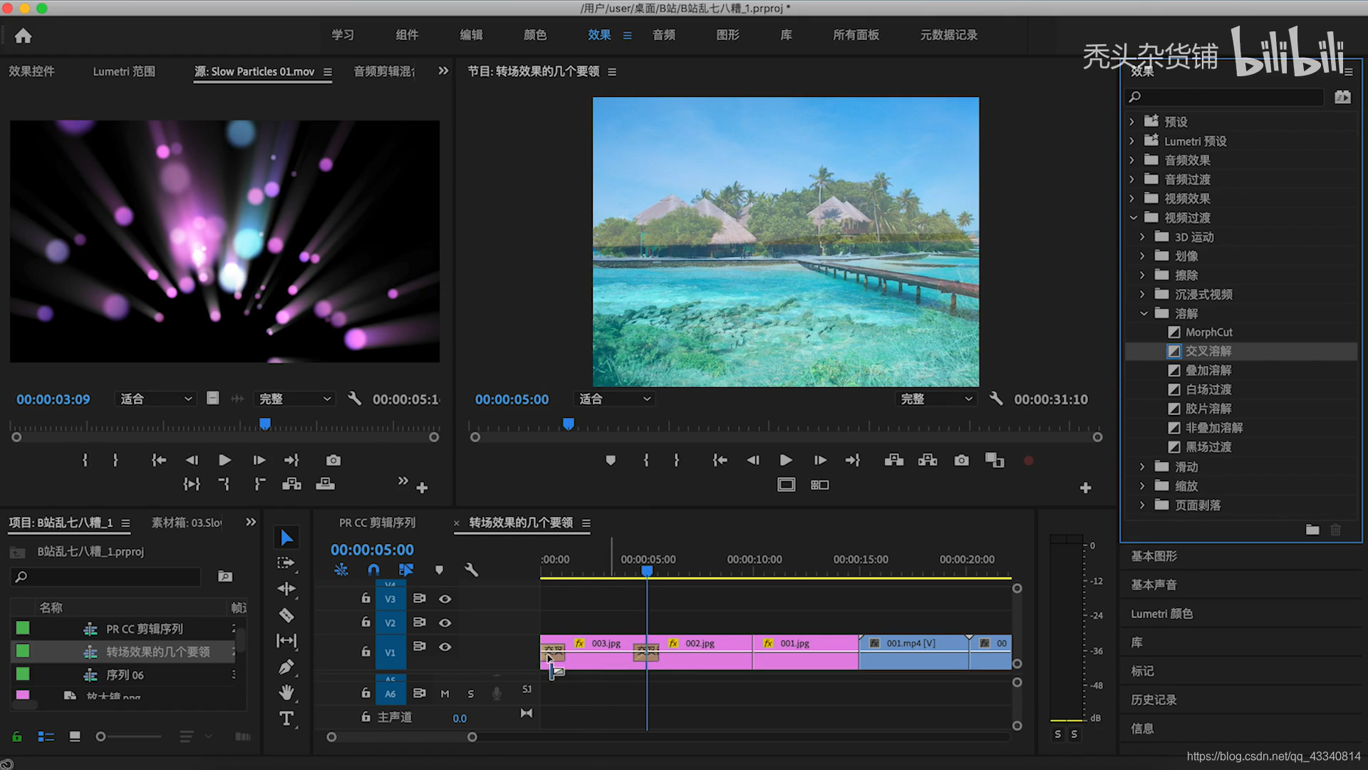Open the program monitor wrench settings

point(996,399)
